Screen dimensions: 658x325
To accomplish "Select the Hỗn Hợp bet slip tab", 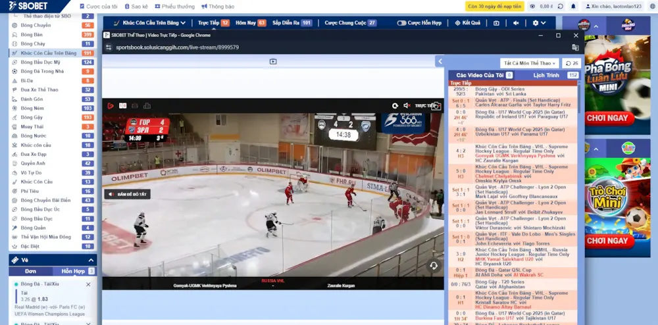I will 74,271.
